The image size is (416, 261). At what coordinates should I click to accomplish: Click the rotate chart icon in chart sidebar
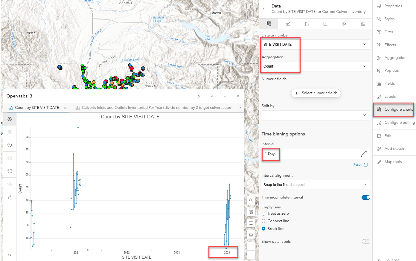10,145
